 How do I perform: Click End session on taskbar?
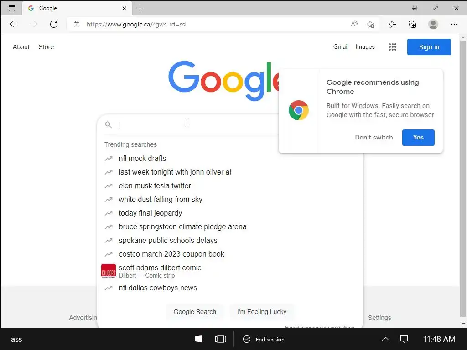[x=264, y=339]
